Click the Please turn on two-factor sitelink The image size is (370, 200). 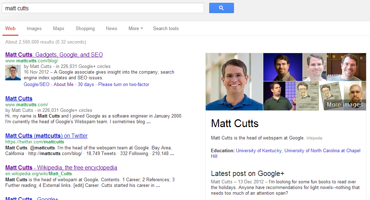pos(124,84)
